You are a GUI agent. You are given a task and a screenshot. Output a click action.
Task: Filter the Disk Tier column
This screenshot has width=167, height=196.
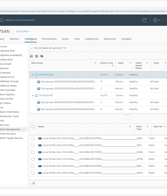[165, 127]
